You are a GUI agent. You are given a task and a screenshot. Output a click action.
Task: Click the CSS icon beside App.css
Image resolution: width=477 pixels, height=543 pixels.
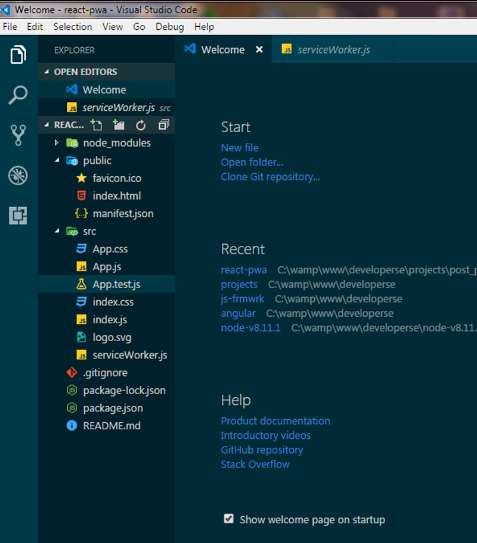82,249
